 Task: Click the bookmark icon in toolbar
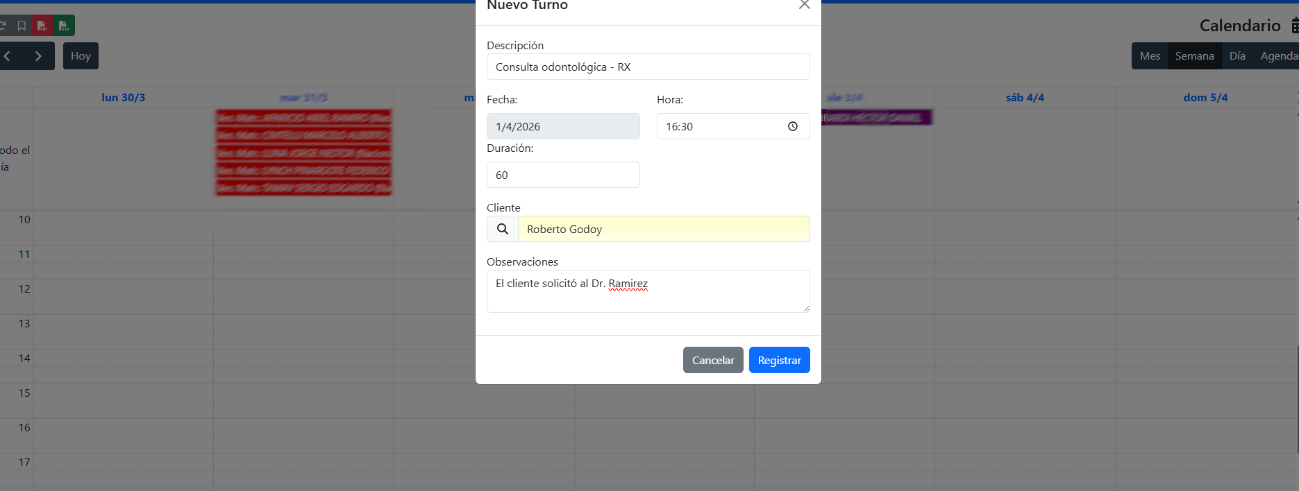tap(22, 26)
